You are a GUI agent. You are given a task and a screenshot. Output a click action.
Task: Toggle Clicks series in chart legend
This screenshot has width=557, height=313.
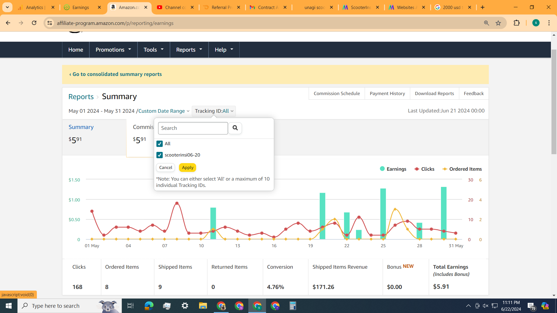(x=424, y=169)
